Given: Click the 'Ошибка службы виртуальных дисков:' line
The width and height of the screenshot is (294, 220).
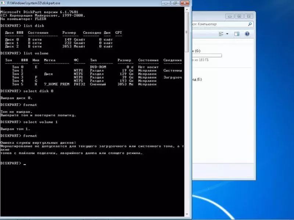Looking at the screenshot, I should 38,143.
